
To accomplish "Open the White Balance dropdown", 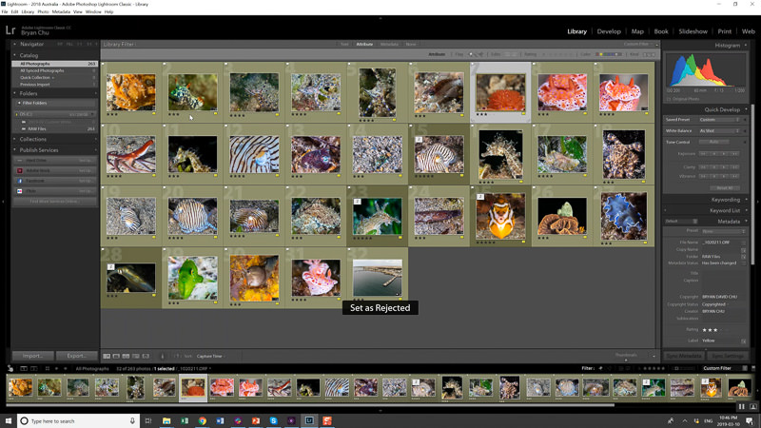I will click(720, 131).
